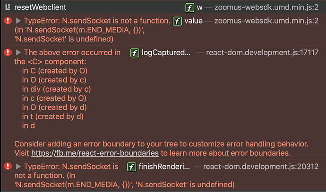Expand 'The above error occurred' message
Viewport: 326px width, 192px height.
click(x=18, y=52)
